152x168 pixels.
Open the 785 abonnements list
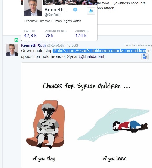[x=49, y=36]
